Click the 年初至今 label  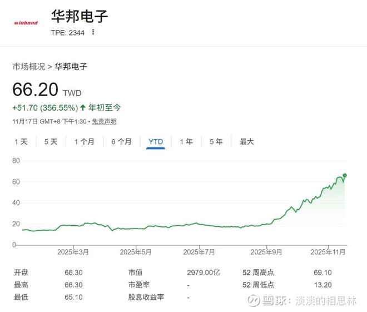coord(105,108)
